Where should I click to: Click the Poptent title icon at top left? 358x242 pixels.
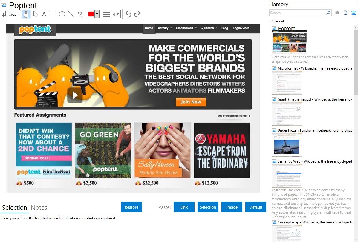pyautogui.click(x=4, y=5)
